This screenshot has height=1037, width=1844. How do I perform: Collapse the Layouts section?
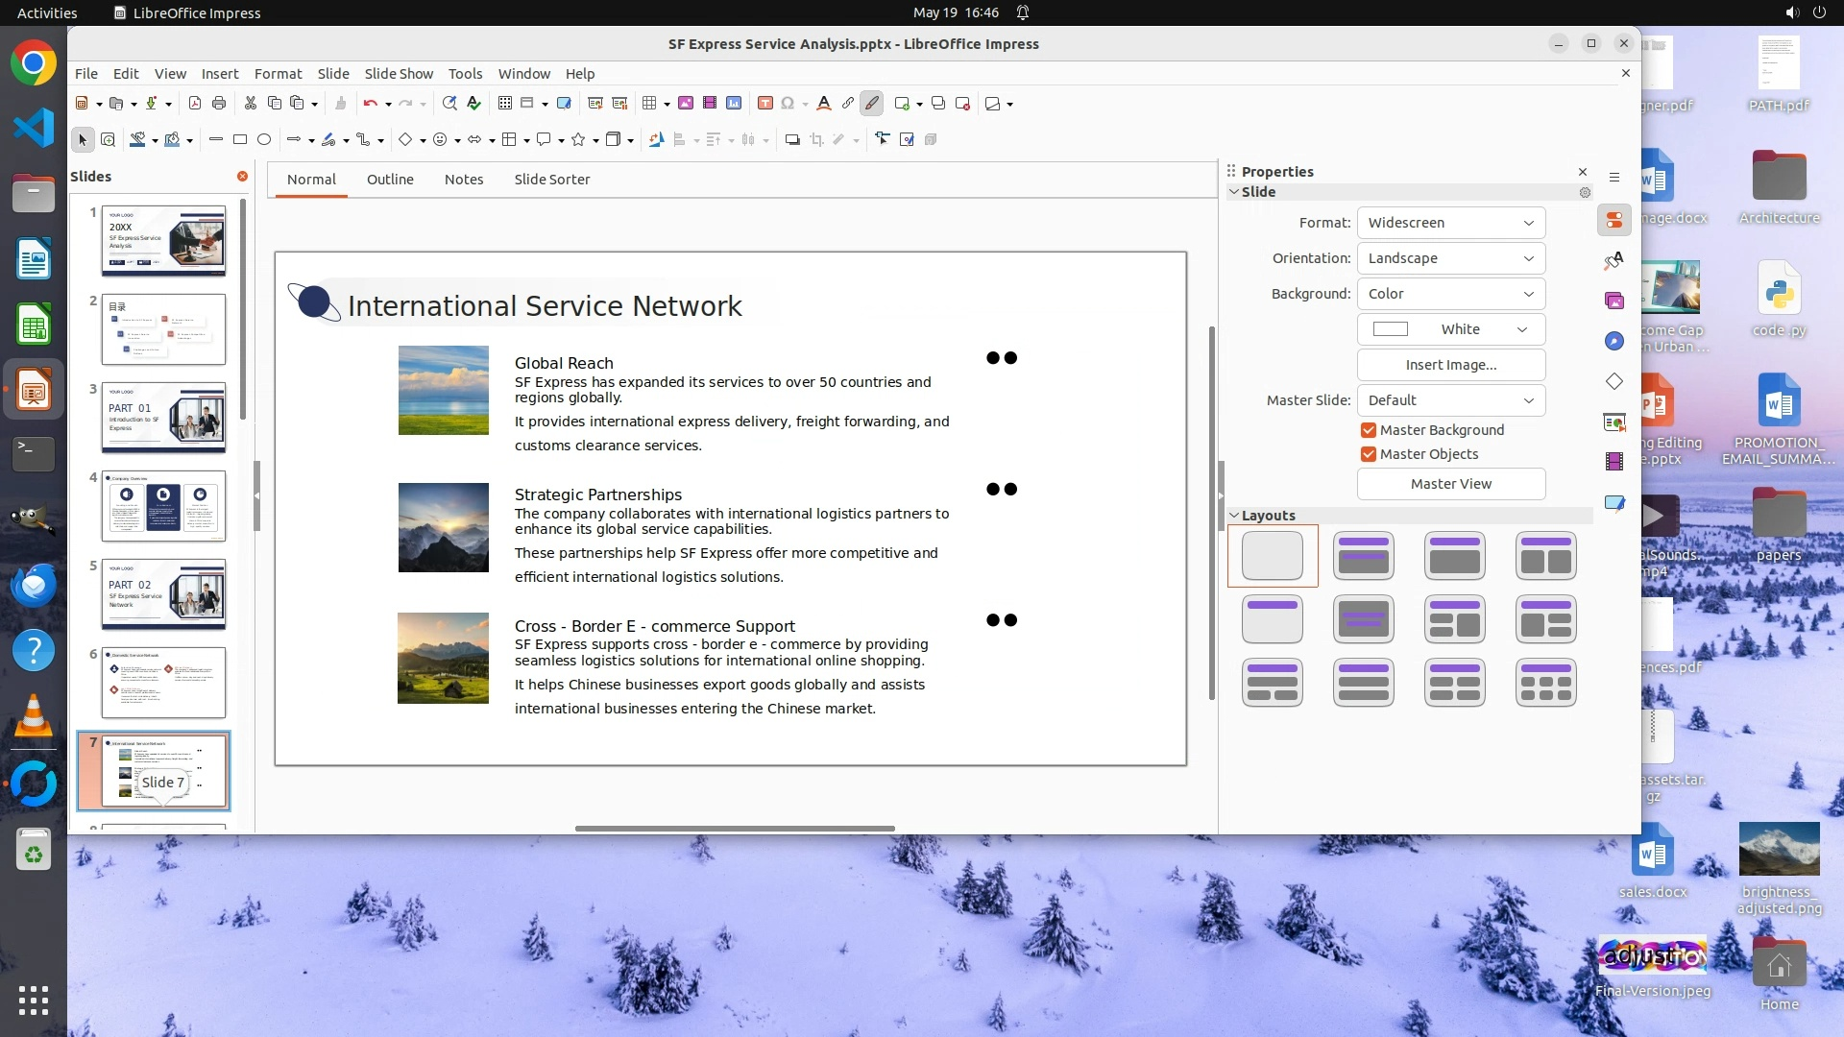coord(1235,516)
